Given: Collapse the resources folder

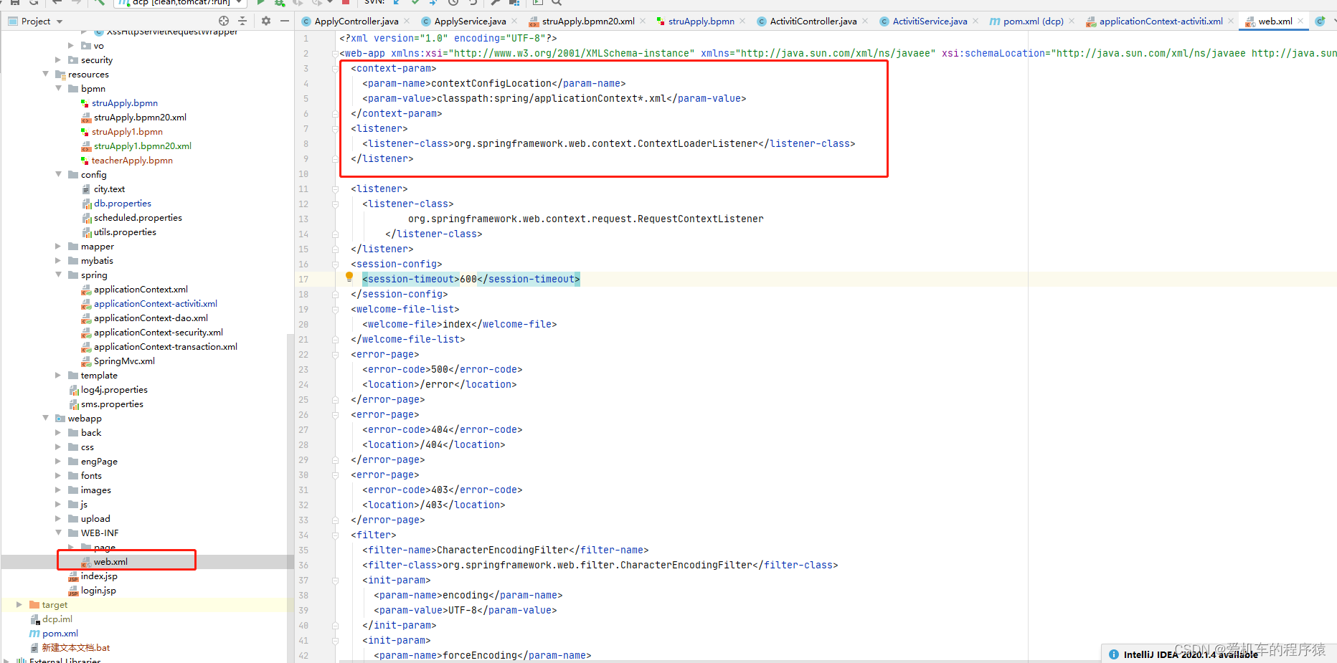Looking at the screenshot, I should point(45,75).
